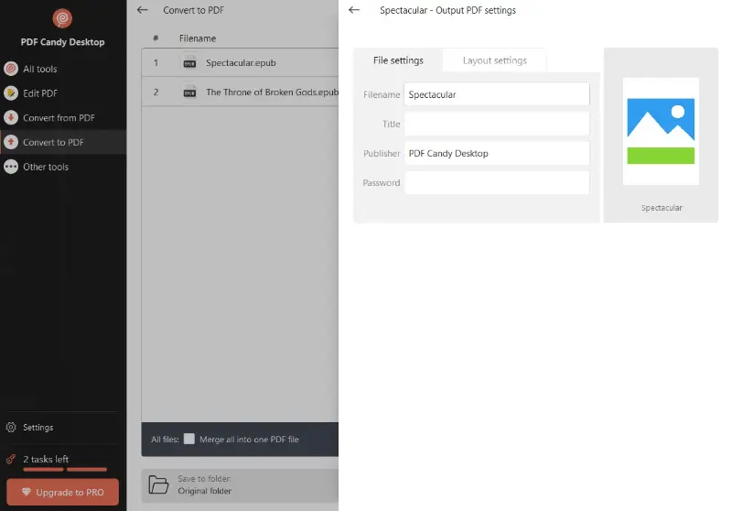Viewport: 732px width, 511px height.
Task: Click the All tools swirl icon
Action: [11, 69]
